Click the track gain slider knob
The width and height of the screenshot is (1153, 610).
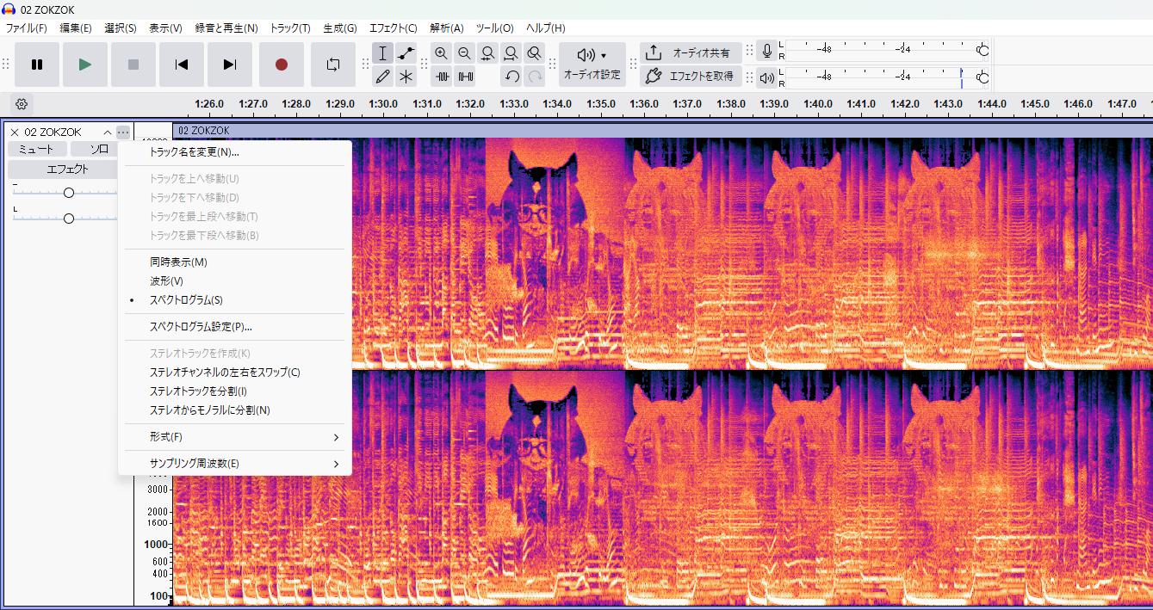69,193
